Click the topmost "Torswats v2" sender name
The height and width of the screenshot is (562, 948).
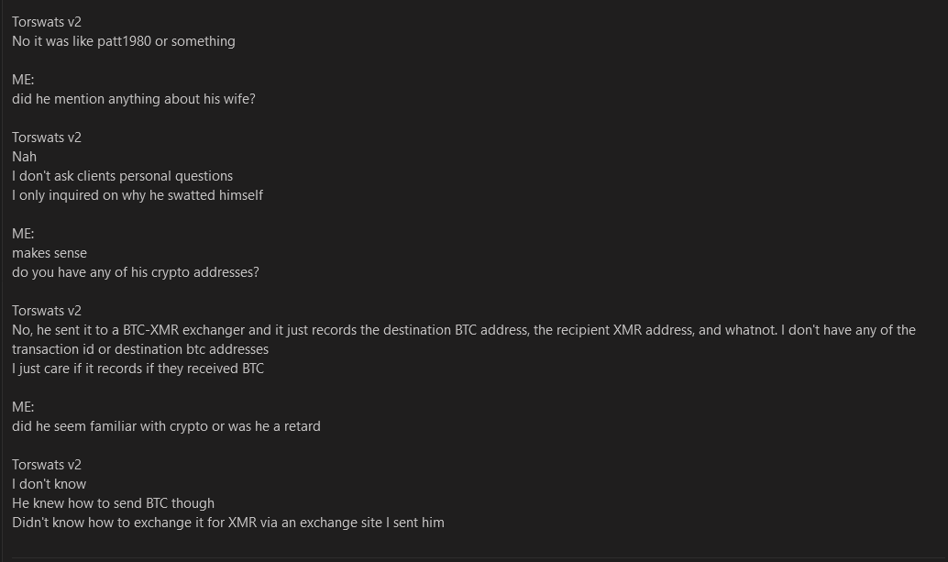[47, 22]
